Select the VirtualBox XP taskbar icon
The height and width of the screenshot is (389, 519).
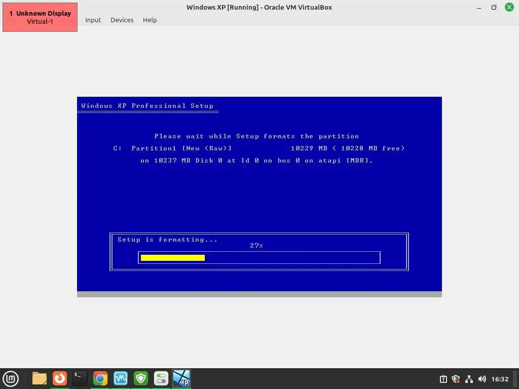point(182,378)
